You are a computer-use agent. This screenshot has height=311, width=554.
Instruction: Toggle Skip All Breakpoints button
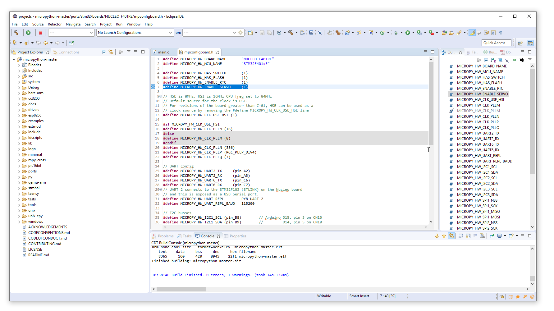[320, 33]
